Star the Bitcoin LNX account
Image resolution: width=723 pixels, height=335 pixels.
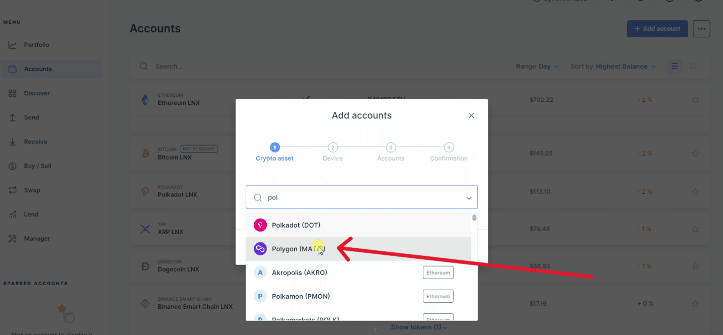tap(695, 153)
